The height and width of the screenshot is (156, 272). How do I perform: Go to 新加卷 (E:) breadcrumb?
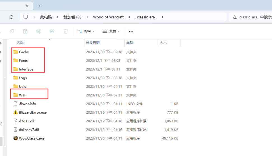(x=72, y=17)
